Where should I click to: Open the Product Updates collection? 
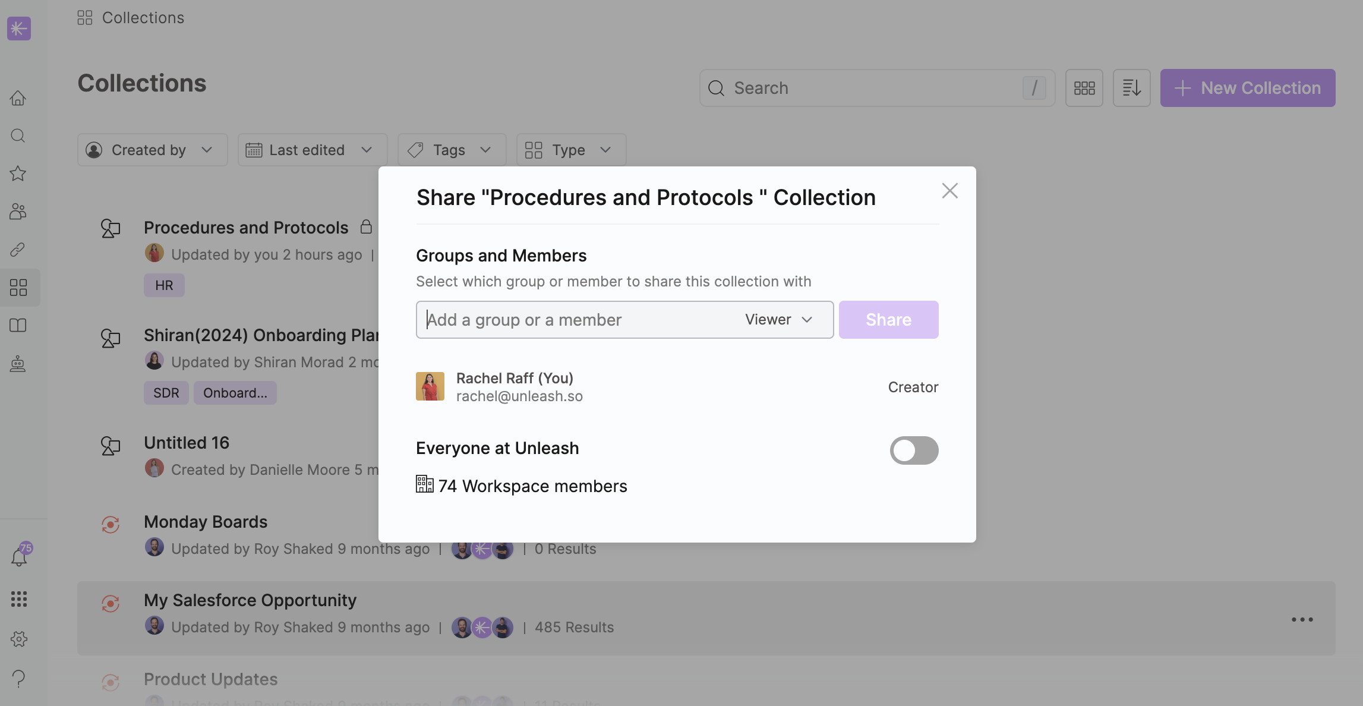[211, 679]
